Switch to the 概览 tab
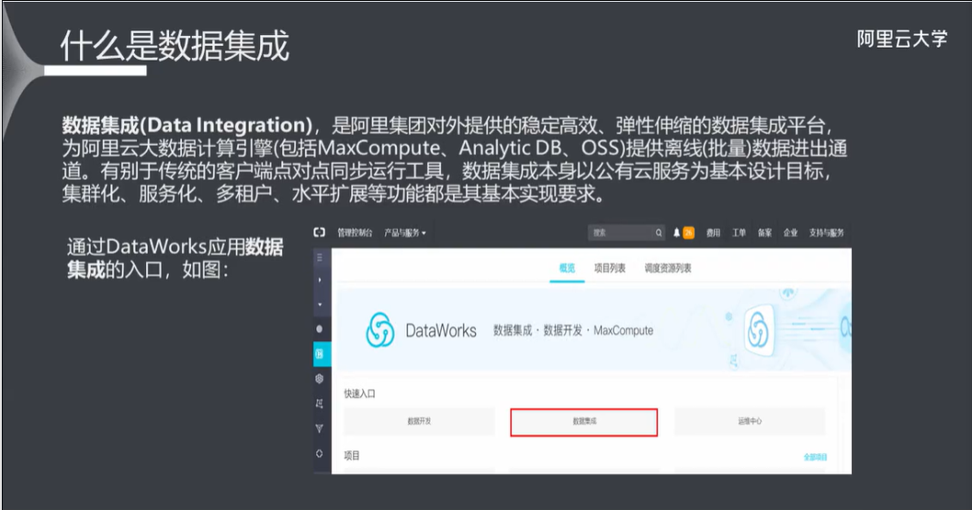Screen dimensions: 972x510 (x=567, y=268)
